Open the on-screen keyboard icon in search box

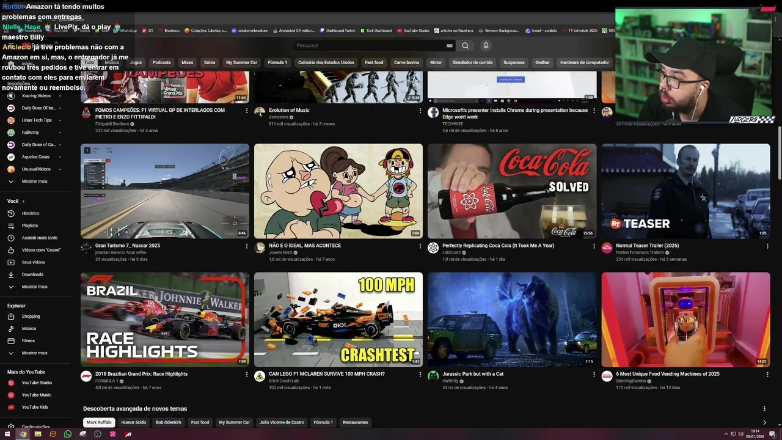[x=450, y=45]
